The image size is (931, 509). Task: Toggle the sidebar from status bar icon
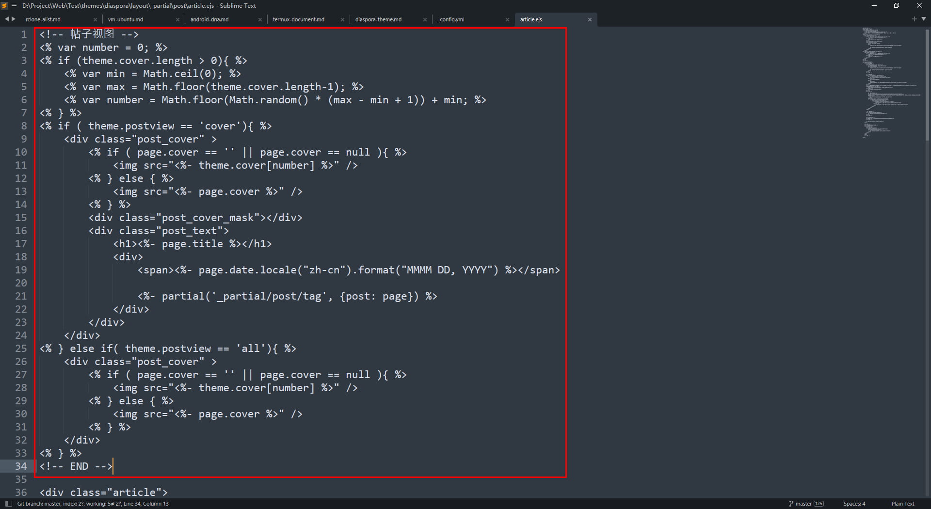tap(8, 504)
